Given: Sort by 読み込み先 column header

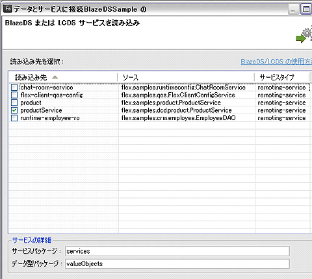Looking at the screenshot, I should 63,77.
